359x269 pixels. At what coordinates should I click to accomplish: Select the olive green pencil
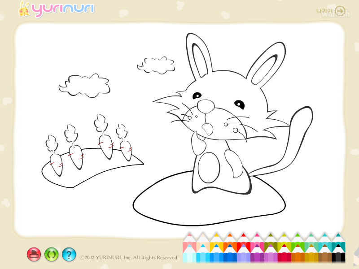pyautogui.click(x=271, y=243)
